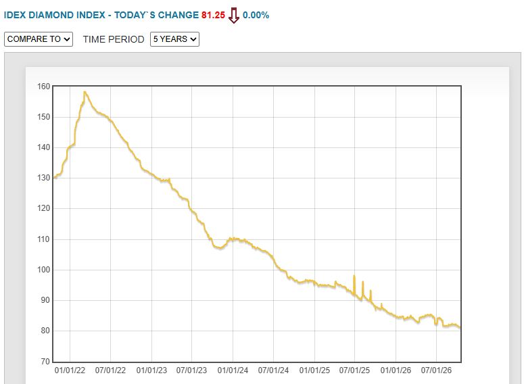Screen dimensions: 524x384
Task: Click the 70 y-axis label
Action: tap(45, 361)
